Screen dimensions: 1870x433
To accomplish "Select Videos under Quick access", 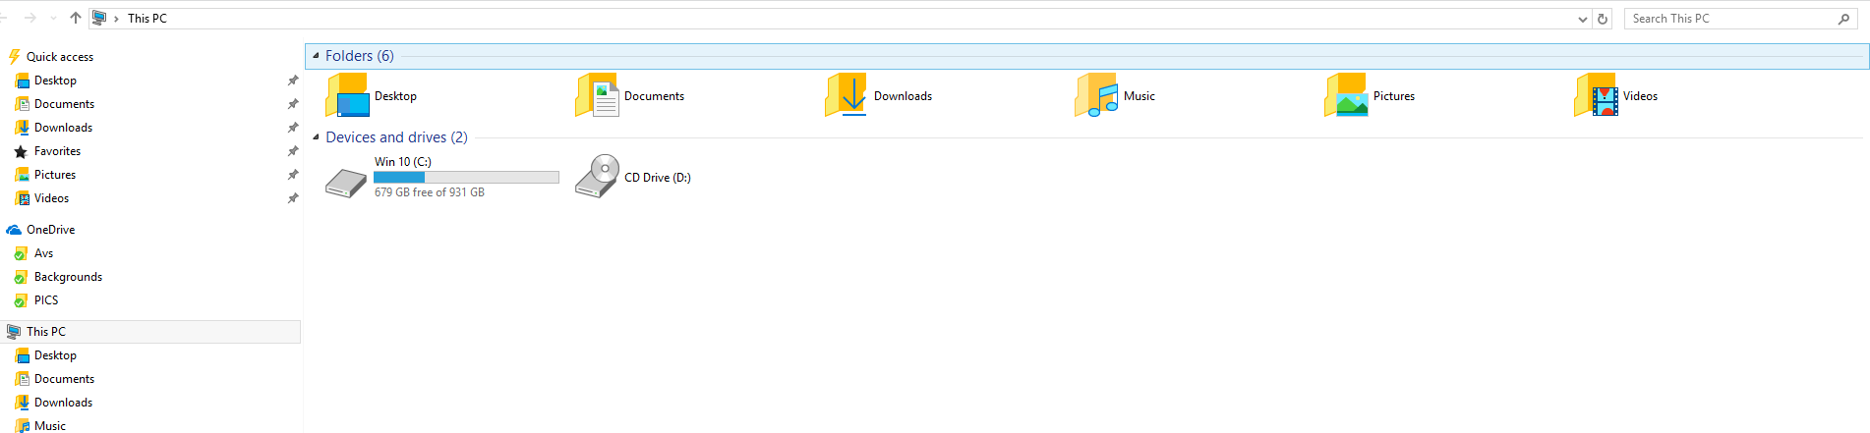I will click(51, 198).
